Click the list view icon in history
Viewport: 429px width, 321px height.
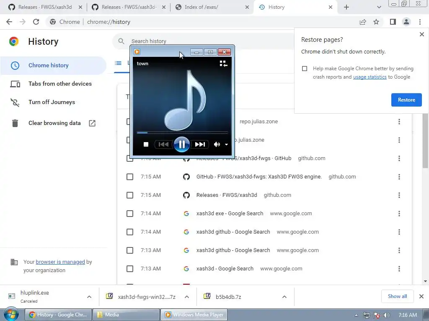click(x=118, y=63)
